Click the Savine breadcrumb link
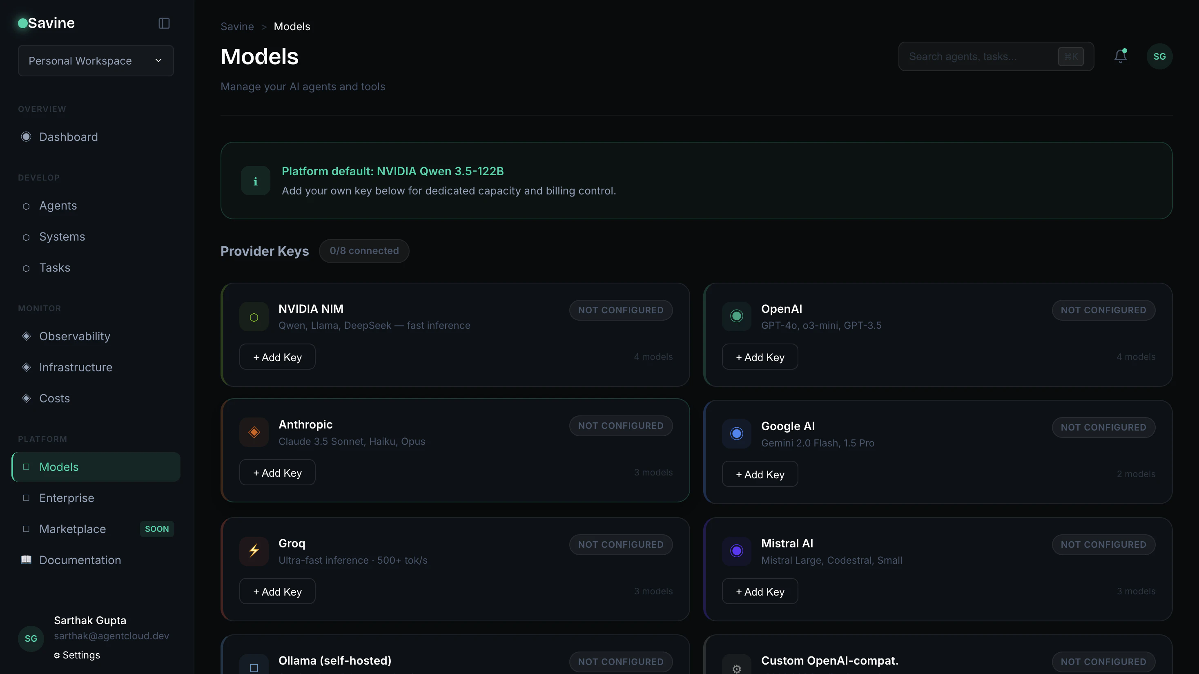The width and height of the screenshot is (1199, 674). 237,27
